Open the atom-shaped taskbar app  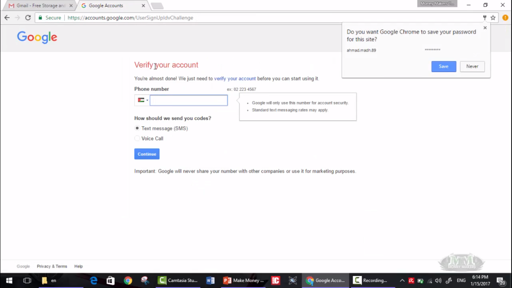[293, 280]
